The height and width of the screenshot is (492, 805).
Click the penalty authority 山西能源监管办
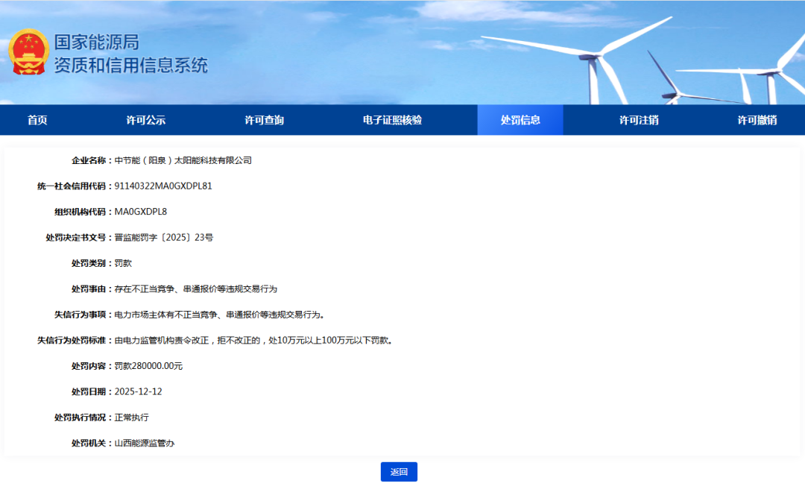pyautogui.click(x=145, y=444)
